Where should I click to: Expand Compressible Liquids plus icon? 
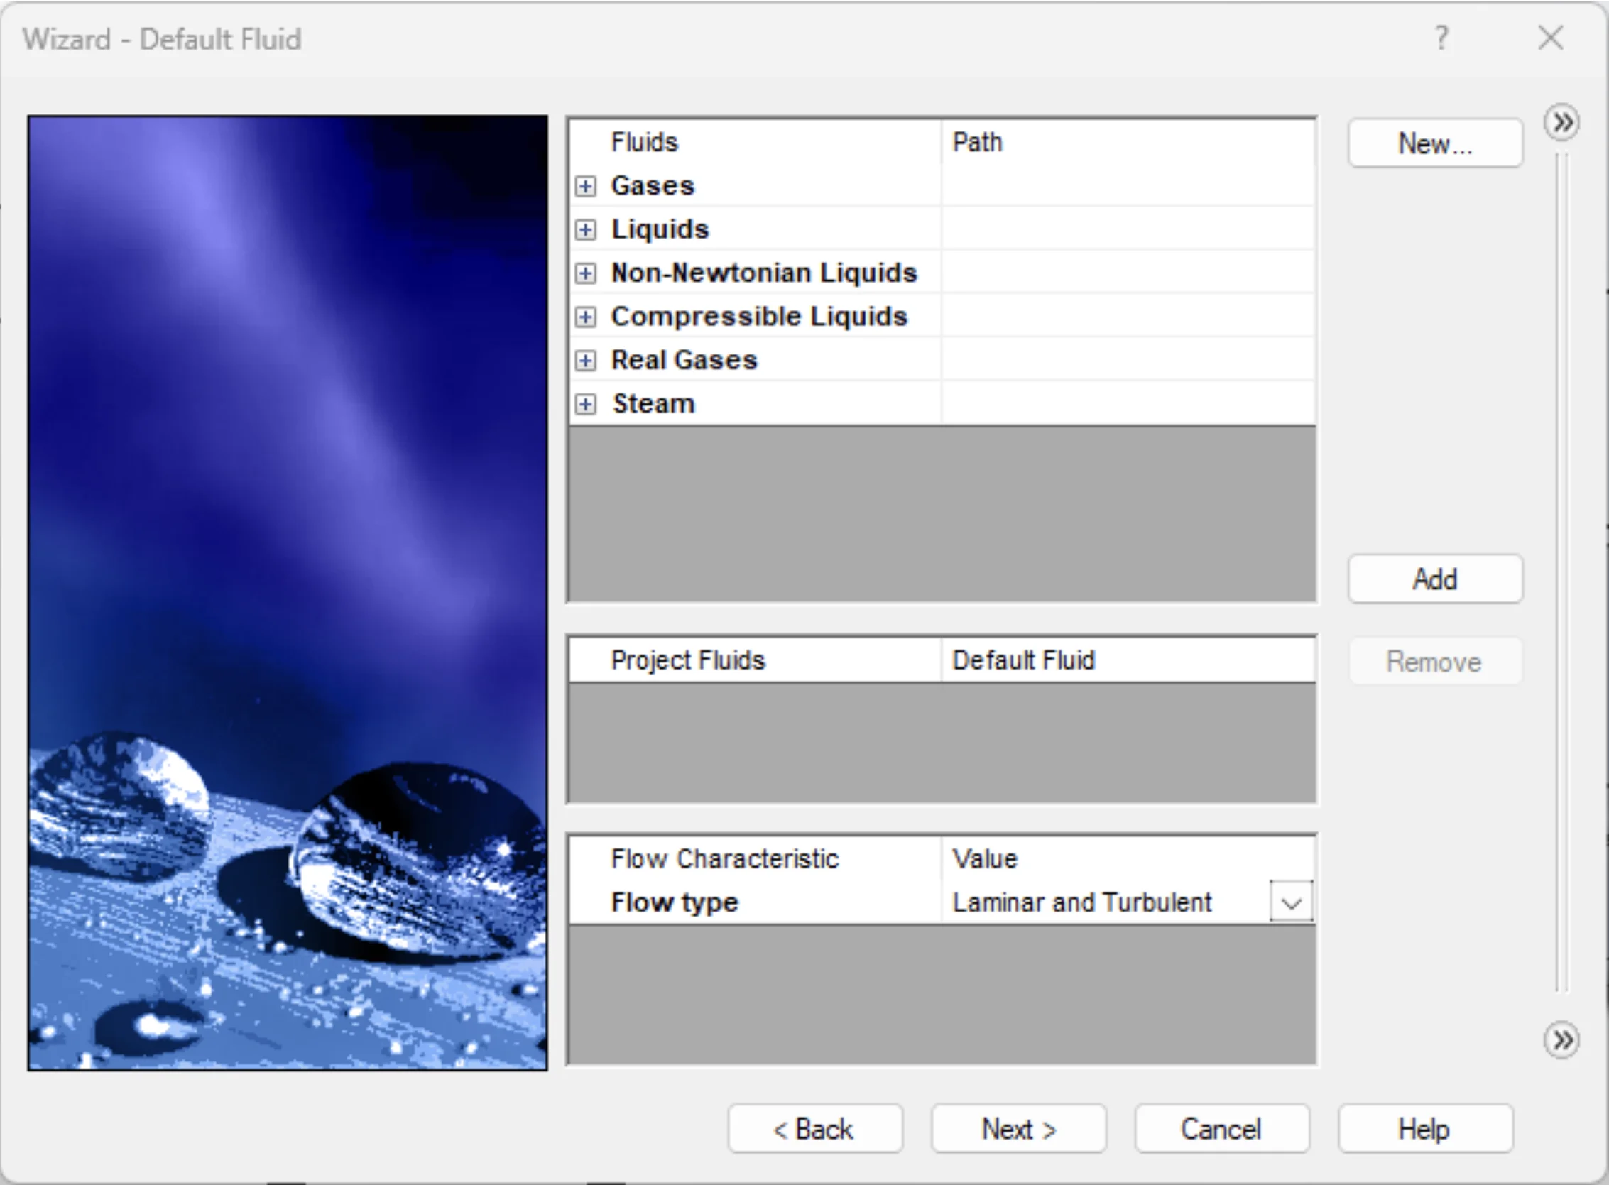(x=585, y=317)
